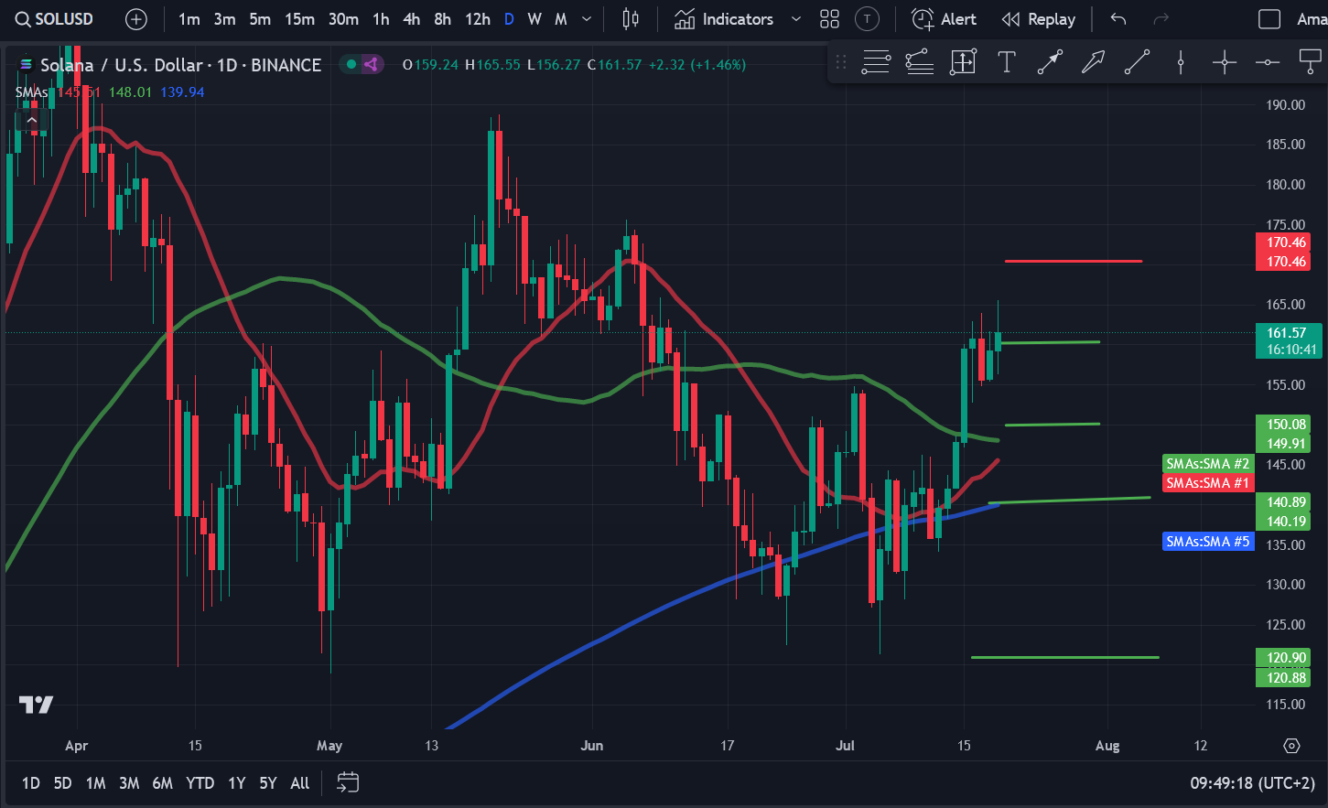Click the Solana symbol logo icon

point(24,65)
